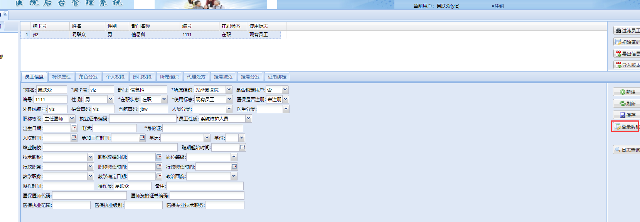Image resolution: width=640 pixels, height=222 pixels.
Task: Expand the 行政职务 dropdown
Action: [x=90, y=167]
